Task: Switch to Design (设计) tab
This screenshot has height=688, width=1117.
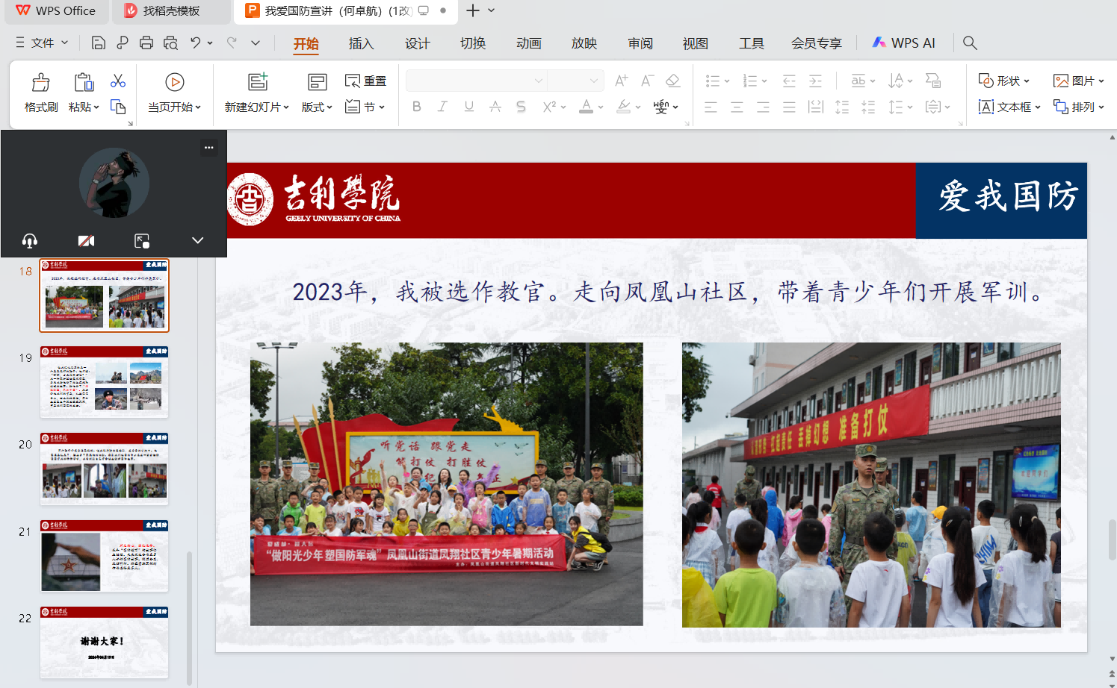Action: [x=417, y=43]
